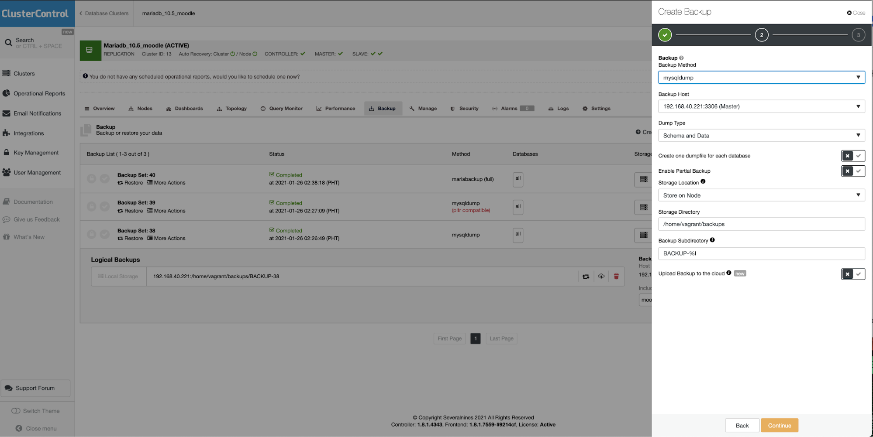Switch to the Overview tab
This screenshot has height=437, width=873.
click(x=100, y=109)
